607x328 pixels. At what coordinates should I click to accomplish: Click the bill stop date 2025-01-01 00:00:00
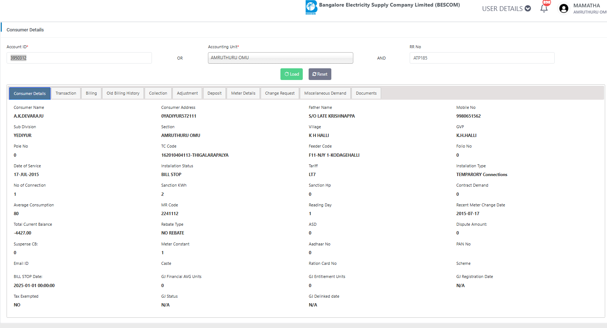[34, 286]
